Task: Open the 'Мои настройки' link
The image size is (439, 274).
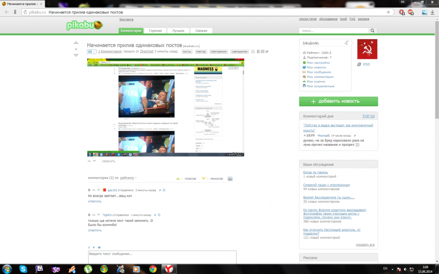Action: [318, 63]
